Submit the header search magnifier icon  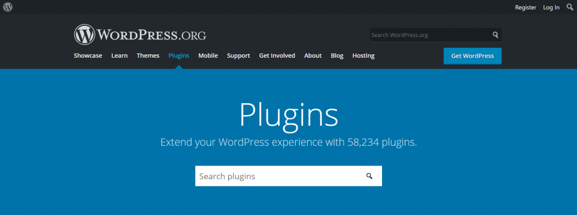pyautogui.click(x=495, y=35)
